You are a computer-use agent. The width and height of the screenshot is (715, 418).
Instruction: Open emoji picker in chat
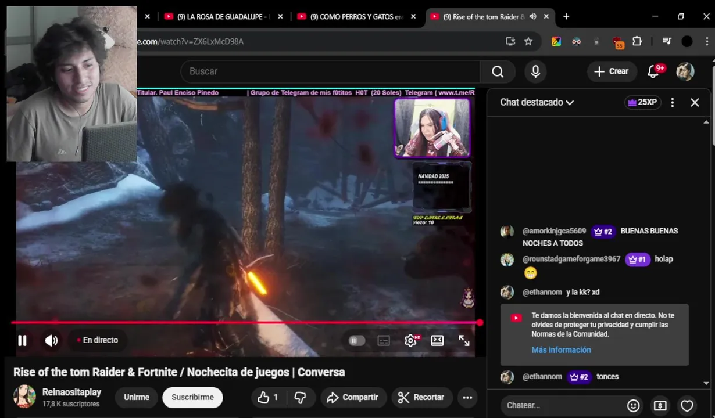[634, 405]
